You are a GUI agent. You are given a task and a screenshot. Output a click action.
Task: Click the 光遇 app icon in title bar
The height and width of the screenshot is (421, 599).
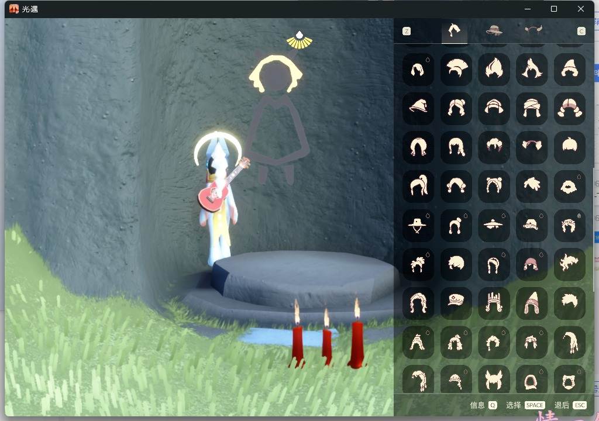14,9
